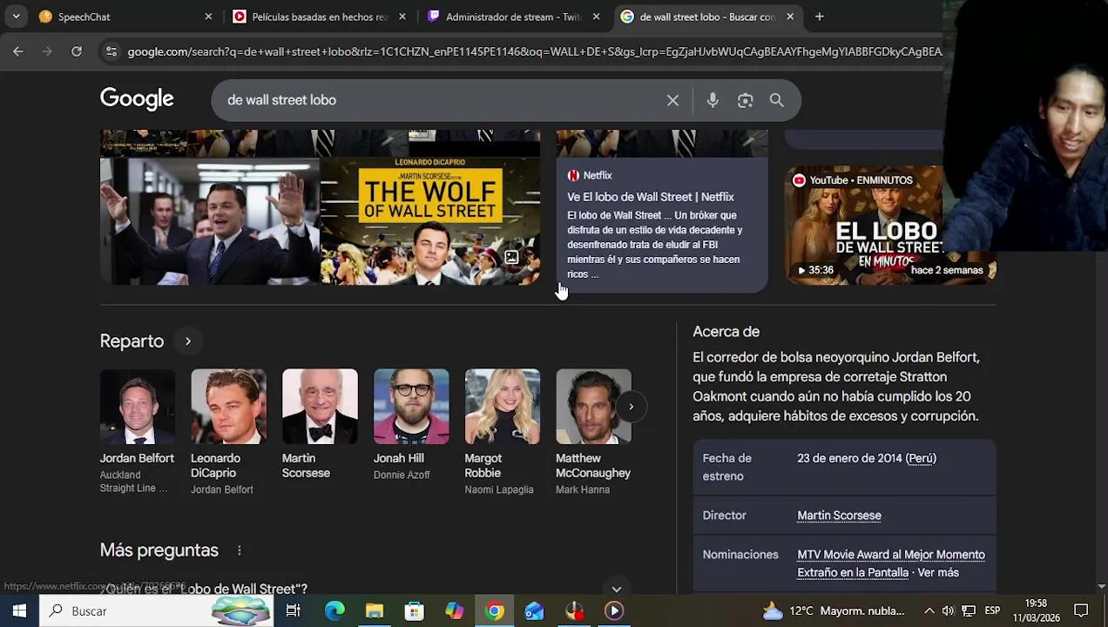Open the YouTube ENMINUTOS source label
1108x627 pixels.
tap(852, 180)
